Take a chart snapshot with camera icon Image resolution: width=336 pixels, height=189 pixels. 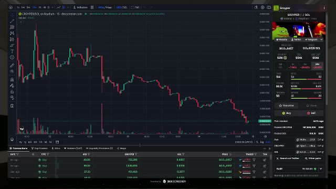pyautogui.click(x=269, y=7)
